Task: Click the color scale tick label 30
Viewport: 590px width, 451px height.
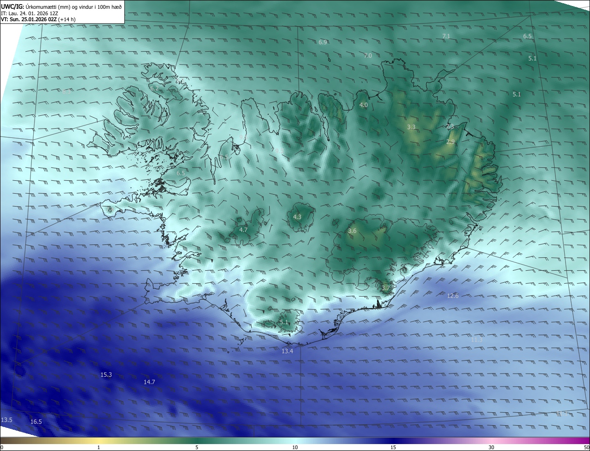Action: click(x=491, y=447)
